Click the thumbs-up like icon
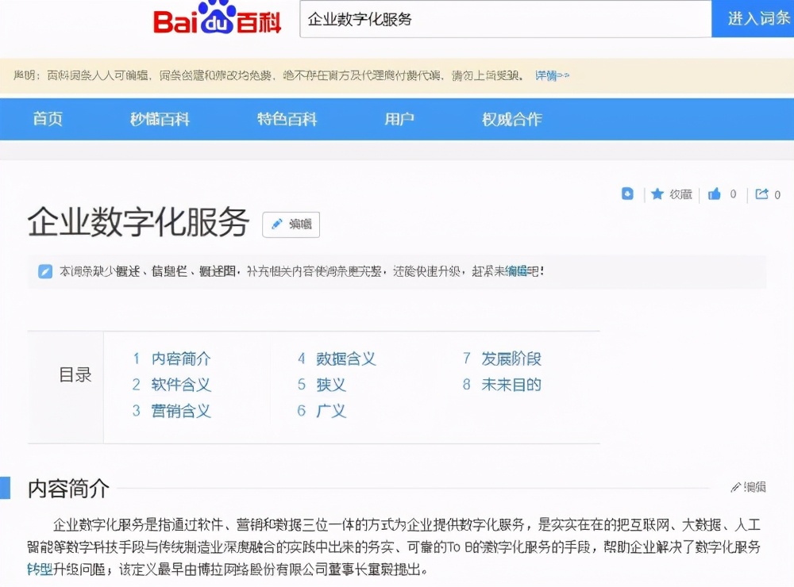794x587 pixels. (716, 194)
